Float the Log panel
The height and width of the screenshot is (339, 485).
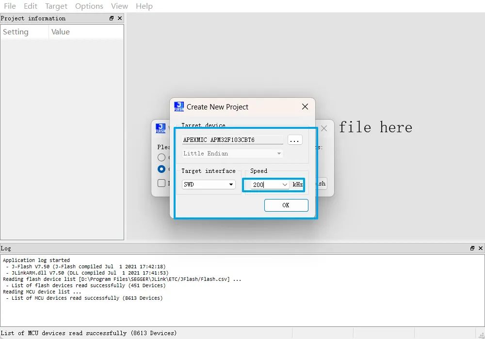[x=472, y=248]
